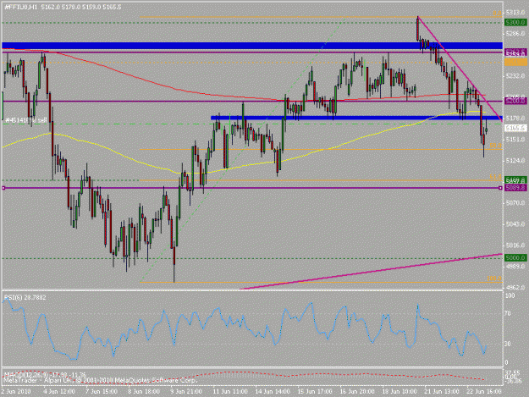Click the purple 5089.8 price level label
The width and height of the screenshot is (529, 397).
pos(515,188)
